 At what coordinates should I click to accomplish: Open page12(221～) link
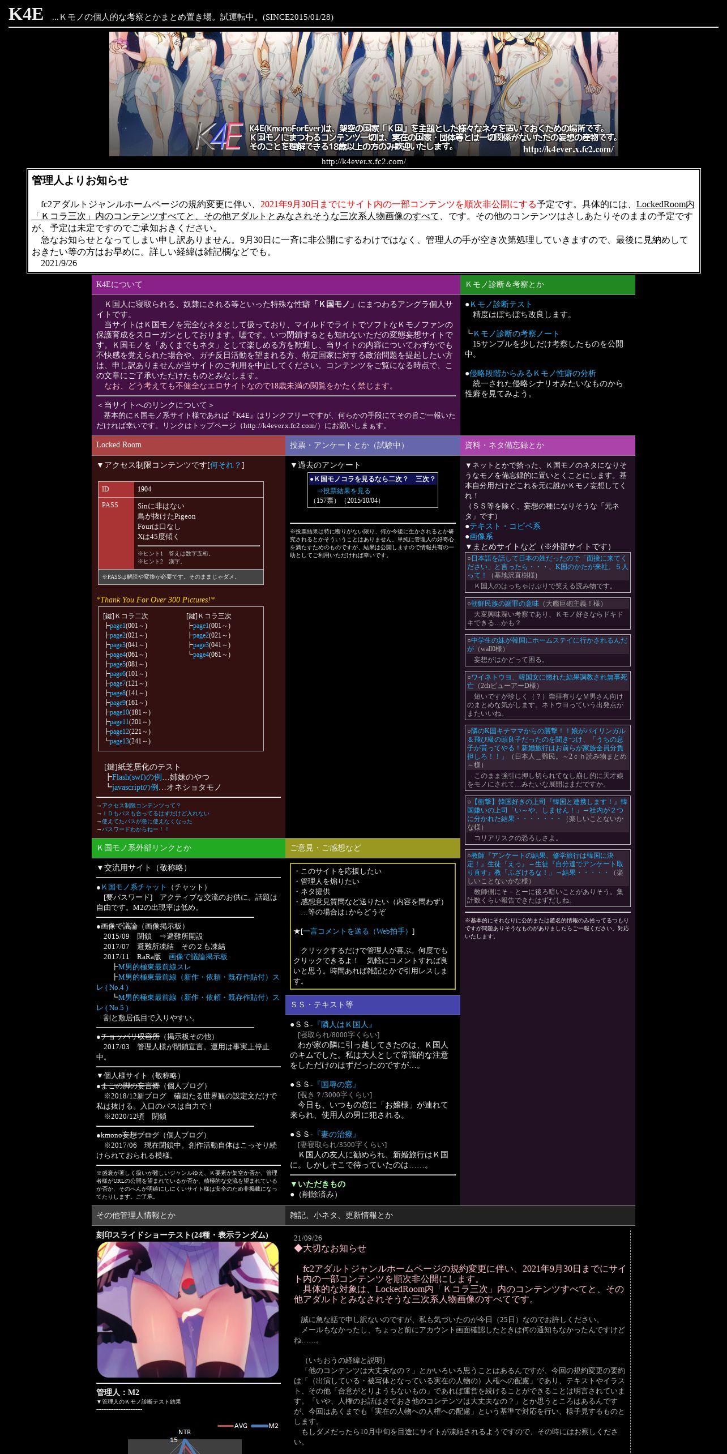(x=119, y=732)
